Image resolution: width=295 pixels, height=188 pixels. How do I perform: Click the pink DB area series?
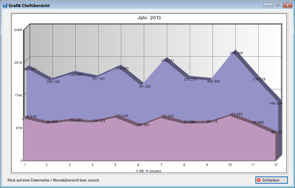[x=147, y=143]
